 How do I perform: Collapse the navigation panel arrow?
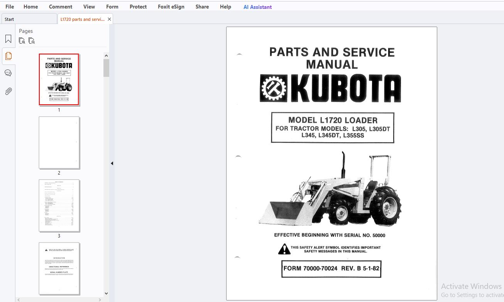112,163
